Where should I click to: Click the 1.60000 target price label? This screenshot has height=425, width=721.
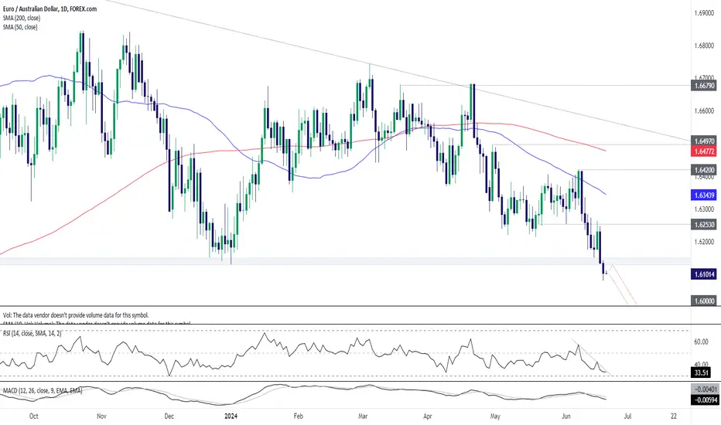pos(704,301)
